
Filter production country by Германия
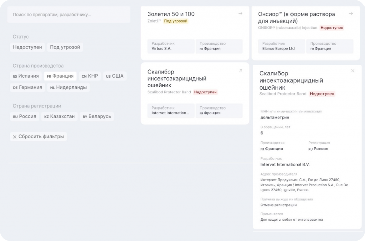[x=27, y=87]
